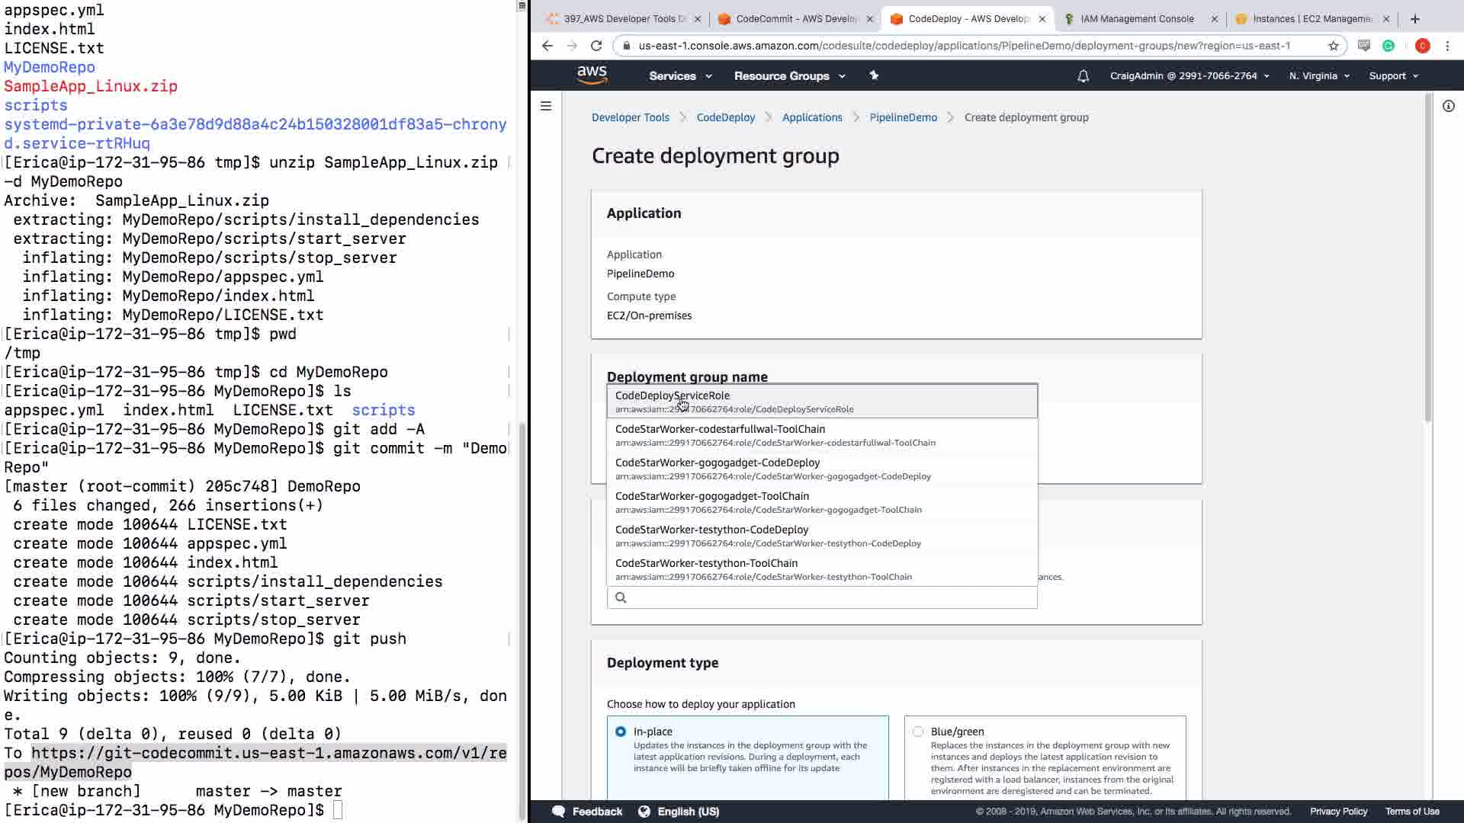Open the N. Virginia region dropdown

click(x=1318, y=76)
